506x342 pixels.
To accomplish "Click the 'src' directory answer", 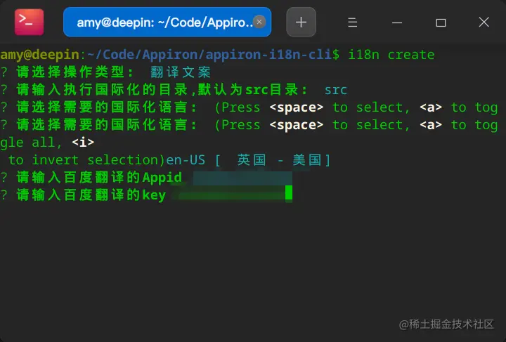I will click(336, 90).
